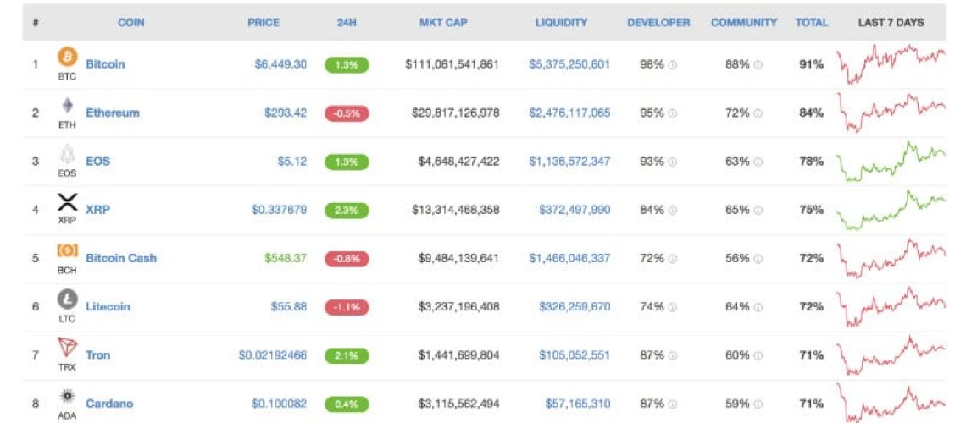Open the Litecoin coin link
966x423 pixels.
tap(108, 306)
